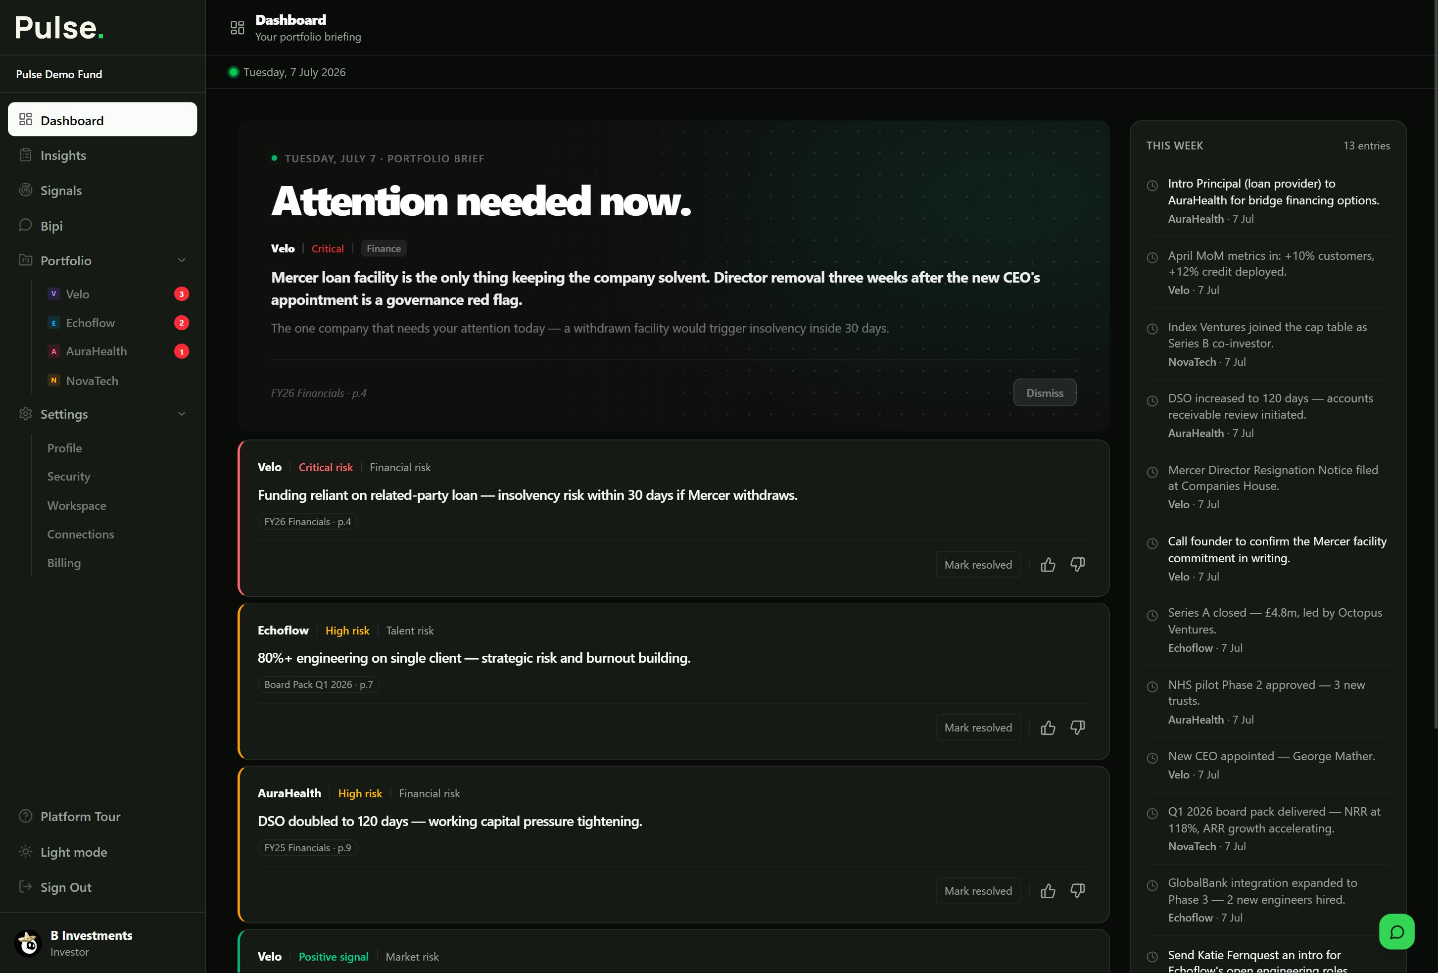This screenshot has width=1438, height=973.
Task: Thumbs down the AuraHealth DSO card
Action: [x=1078, y=891]
